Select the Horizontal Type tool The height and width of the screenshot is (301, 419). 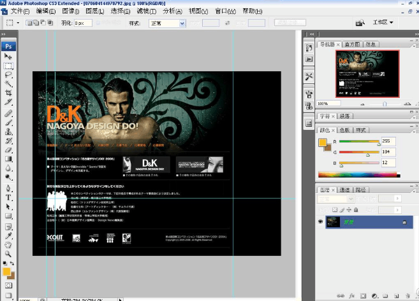pos(9,198)
